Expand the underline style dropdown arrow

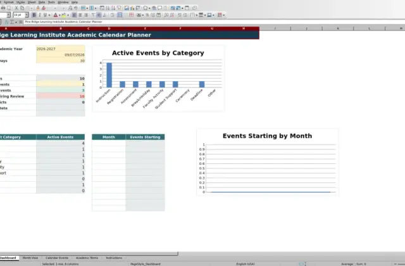(x=49, y=15)
